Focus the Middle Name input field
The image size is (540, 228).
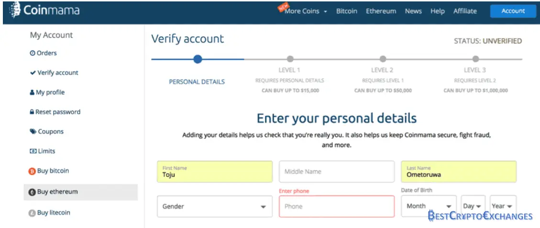coord(336,171)
